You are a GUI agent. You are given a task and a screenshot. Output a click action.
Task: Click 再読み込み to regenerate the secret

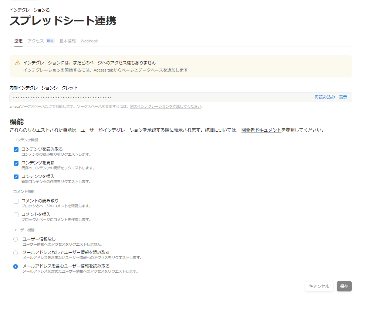(x=325, y=97)
